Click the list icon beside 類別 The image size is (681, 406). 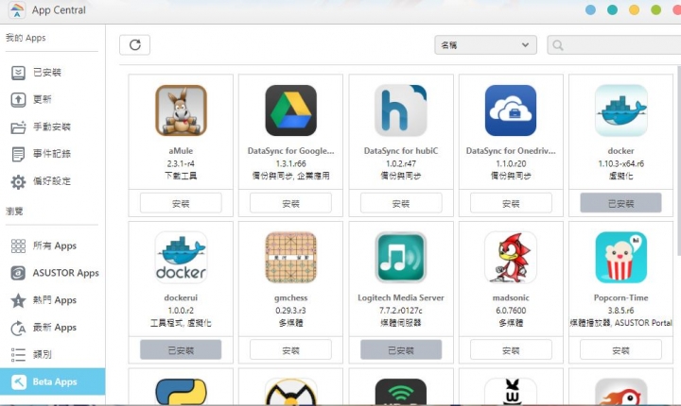[x=18, y=354]
